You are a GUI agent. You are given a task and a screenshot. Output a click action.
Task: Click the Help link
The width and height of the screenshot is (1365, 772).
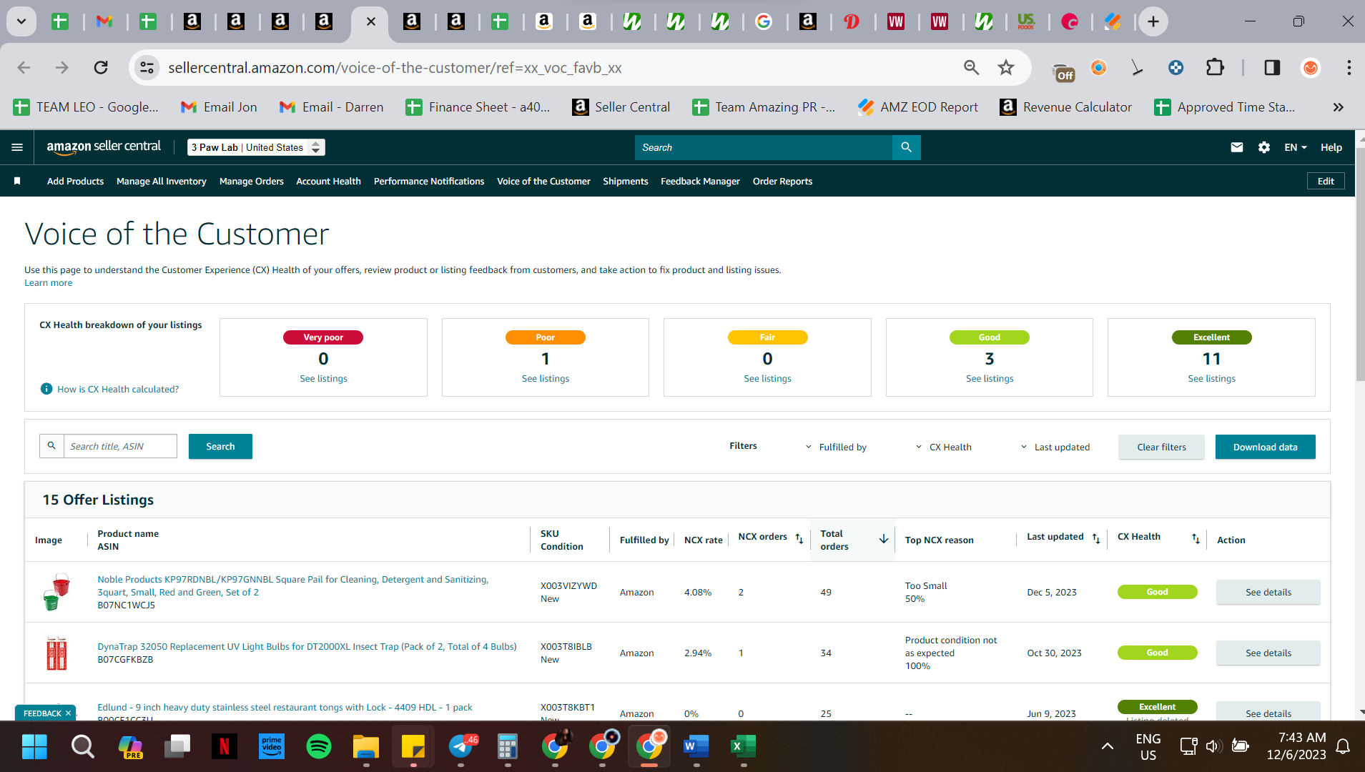pyautogui.click(x=1331, y=147)
